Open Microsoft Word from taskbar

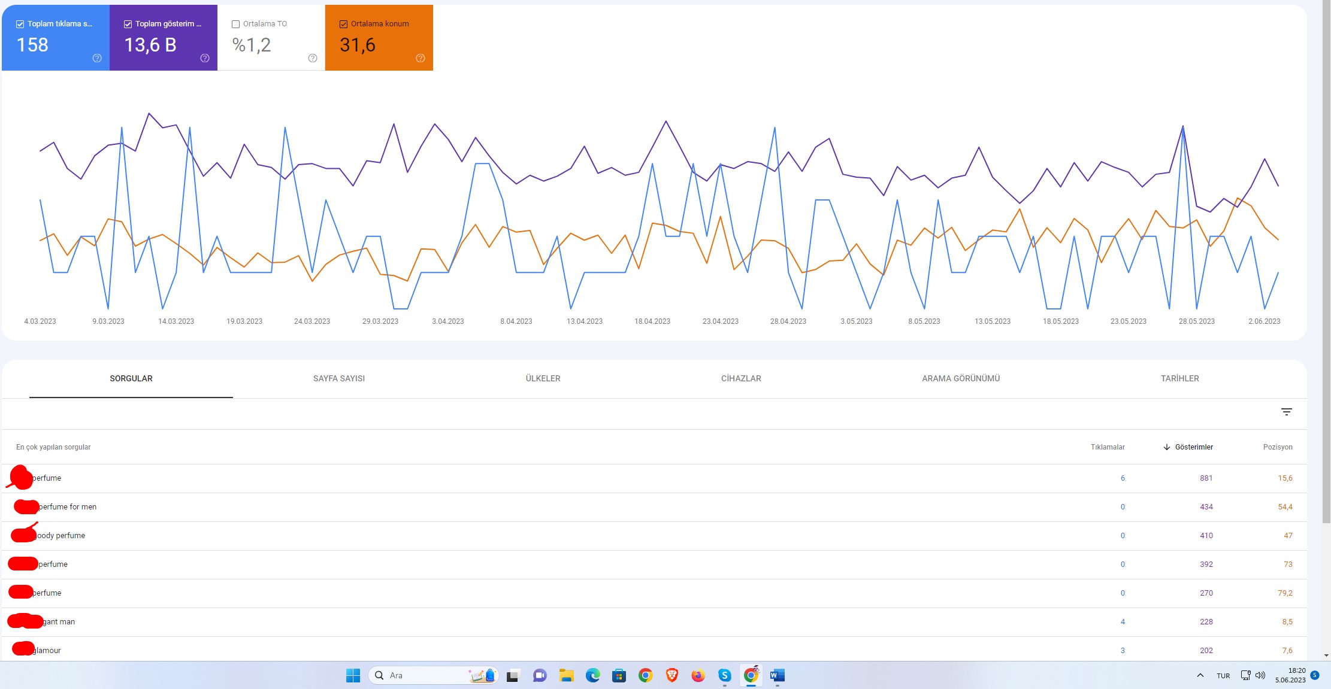pyautogui.click(x=778, y=675)
